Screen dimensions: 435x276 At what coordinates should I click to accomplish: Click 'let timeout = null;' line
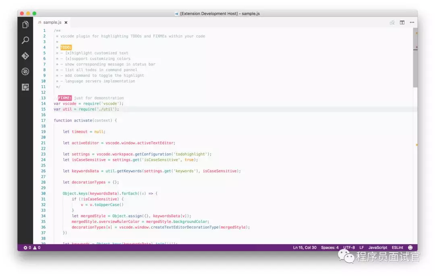[84, 132]
